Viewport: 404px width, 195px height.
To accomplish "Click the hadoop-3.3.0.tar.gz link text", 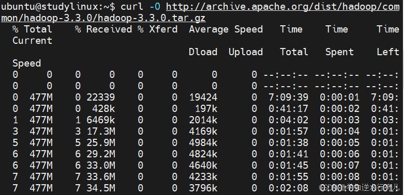I will pos(152,18).
